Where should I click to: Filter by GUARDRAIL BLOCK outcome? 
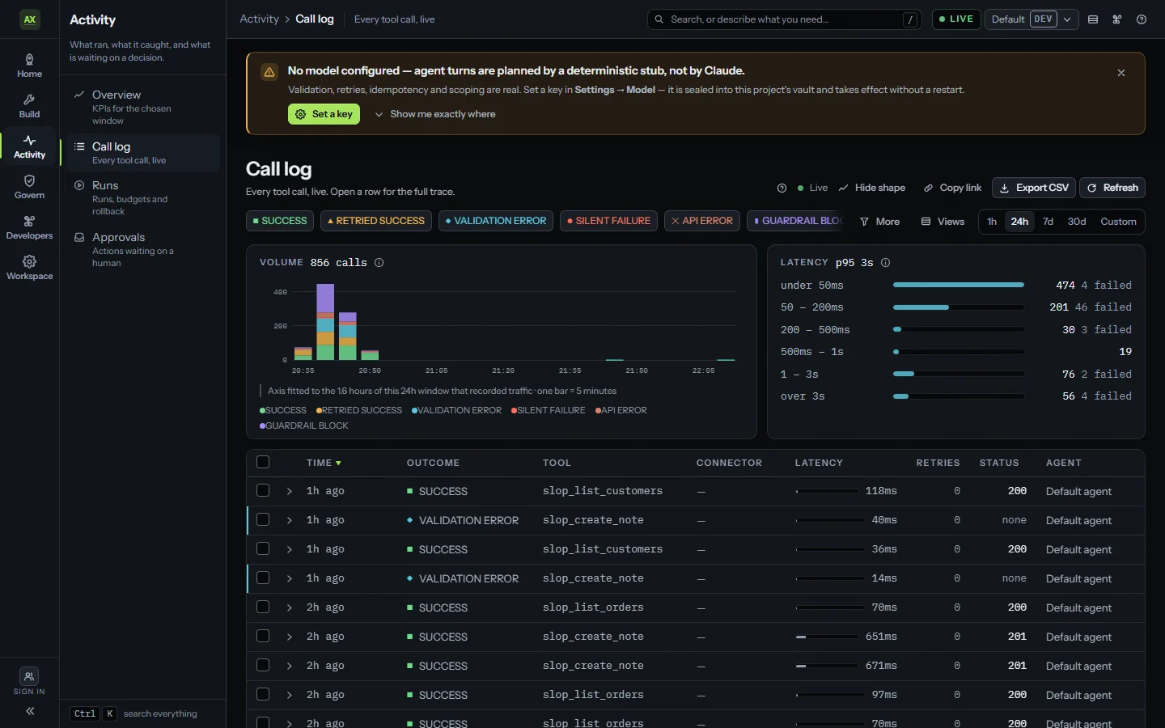tap(797, 221)
